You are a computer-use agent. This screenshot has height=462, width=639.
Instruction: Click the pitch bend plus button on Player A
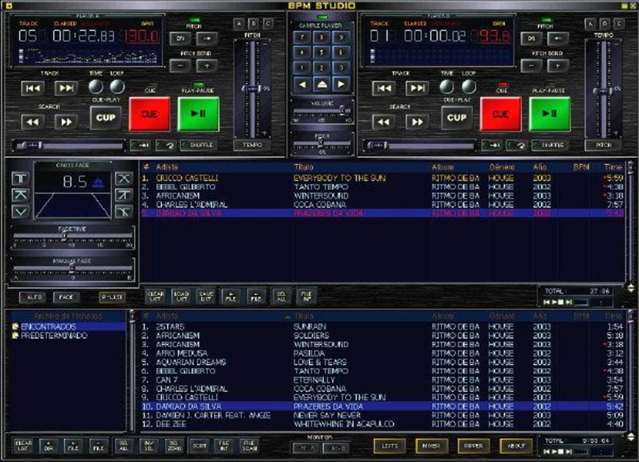[206, 65]
